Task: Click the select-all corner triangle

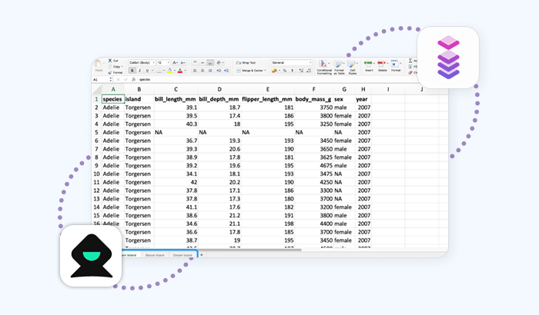Action: click(97, 90)
